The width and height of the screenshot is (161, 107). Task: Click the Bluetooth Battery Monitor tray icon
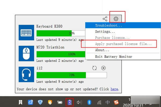pos(70,102)
